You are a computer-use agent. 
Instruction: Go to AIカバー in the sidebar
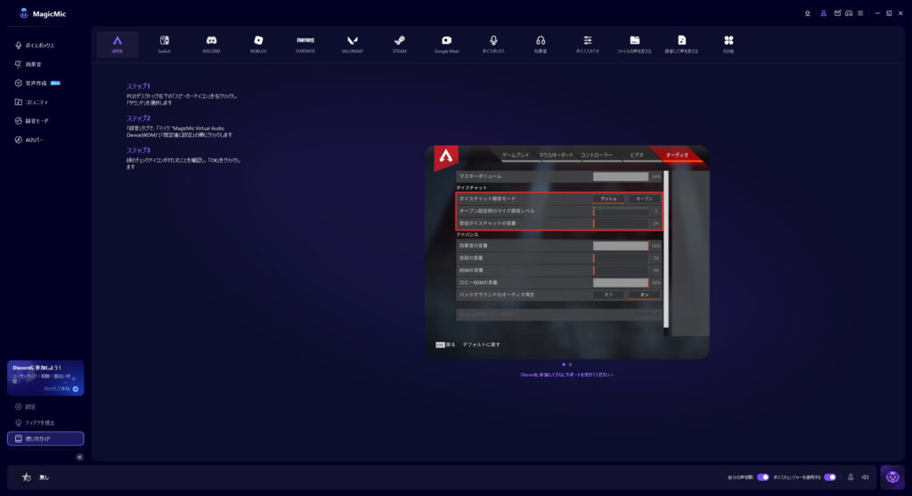(x=35, y=140)
